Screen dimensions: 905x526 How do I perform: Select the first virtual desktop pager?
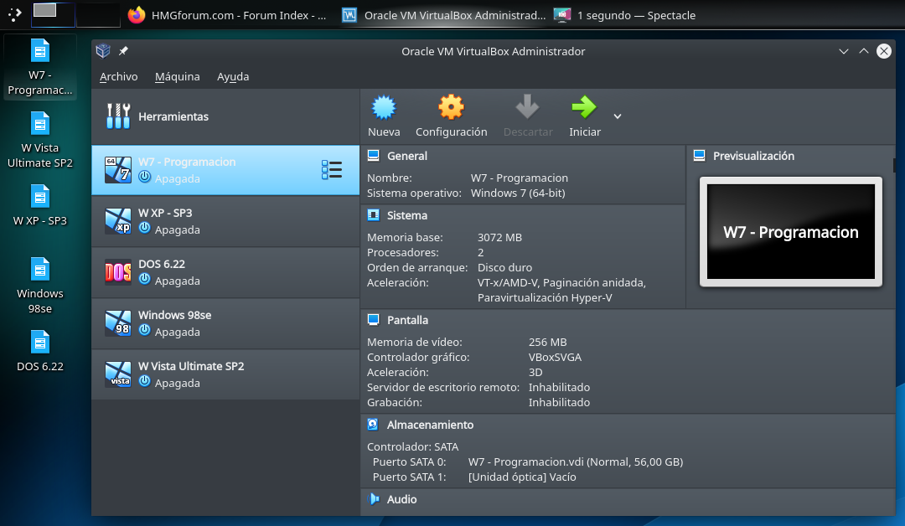tap(53, 14)
